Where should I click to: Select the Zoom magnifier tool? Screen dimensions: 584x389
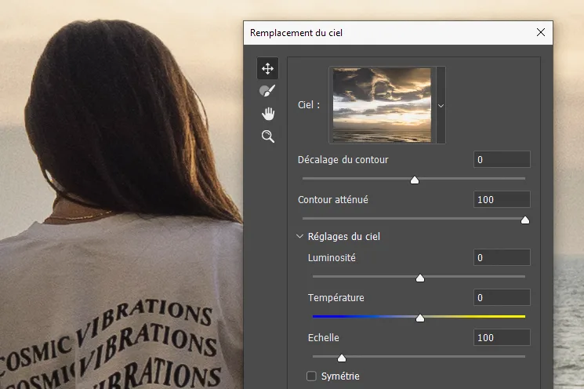[x=268, y=136]
